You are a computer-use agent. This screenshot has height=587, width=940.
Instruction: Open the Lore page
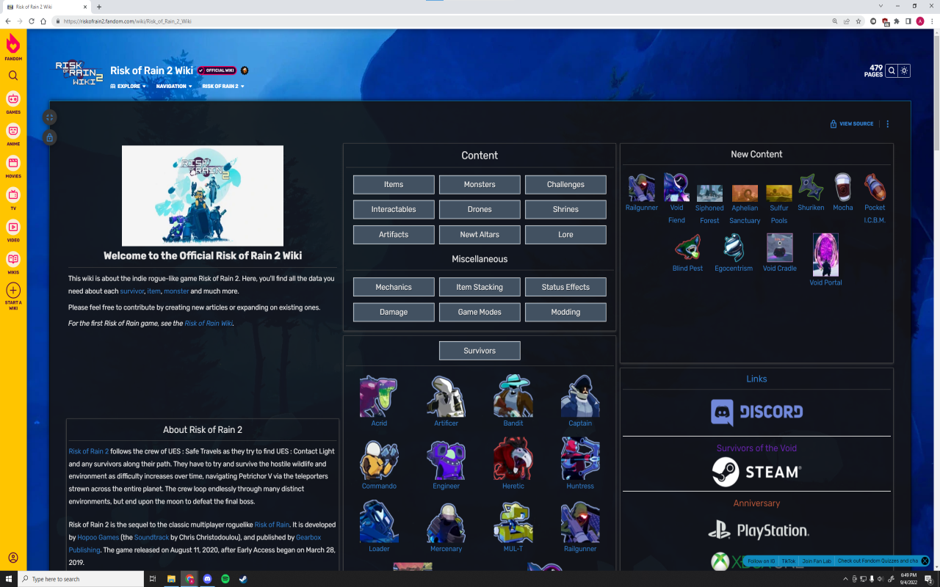click(565, 234)
